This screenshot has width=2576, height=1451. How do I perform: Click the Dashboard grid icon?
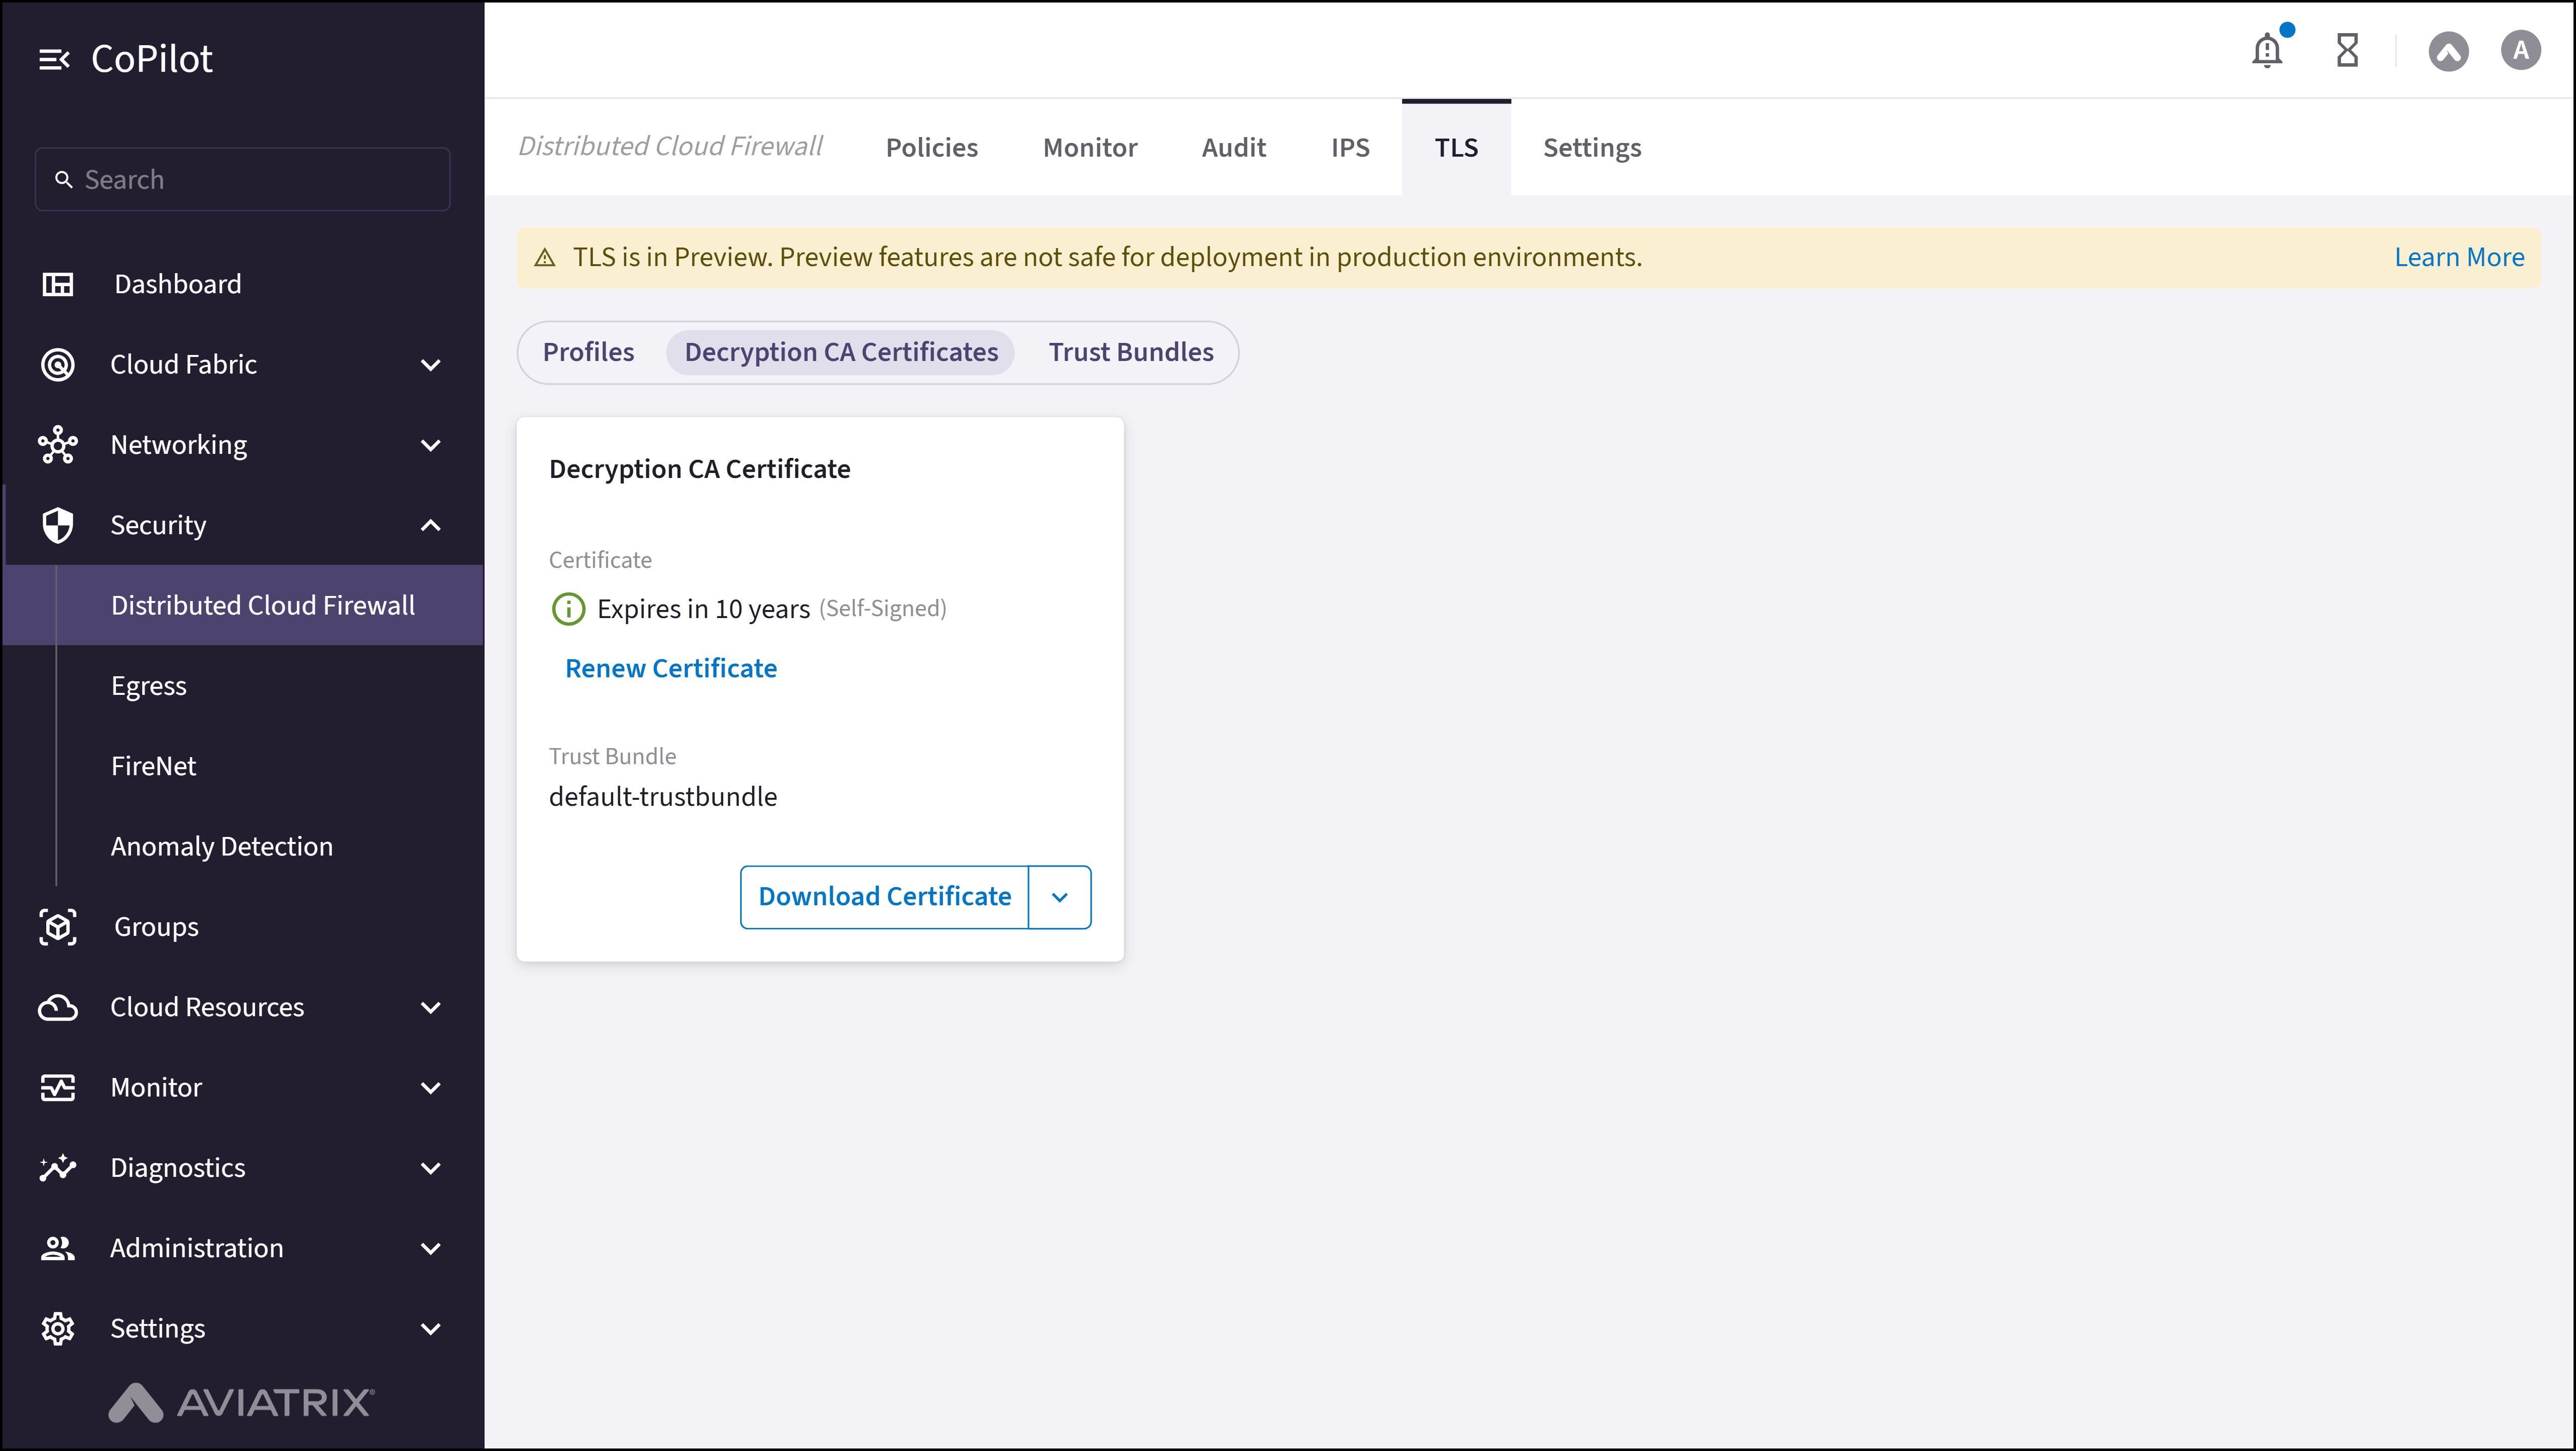(58, 284)
